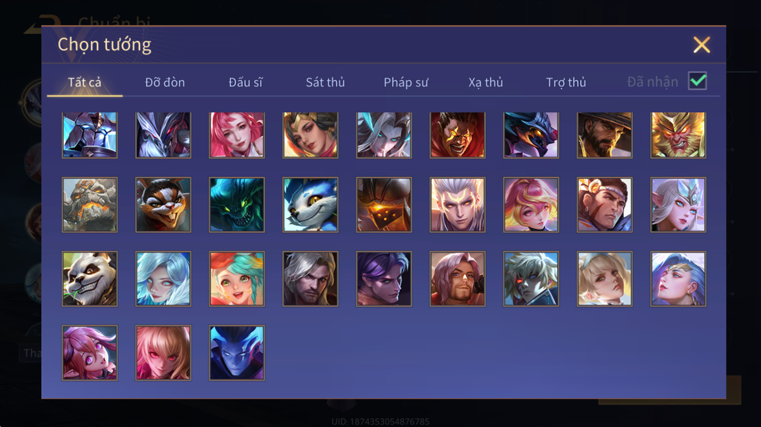Choose the green swamp monster hero
This screenshot has width=761, height=427.
237,205
